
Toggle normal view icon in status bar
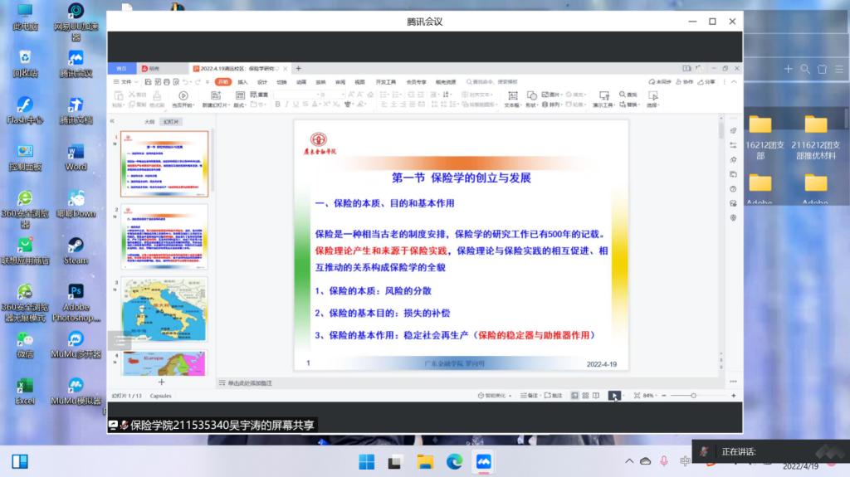click(574, 396)
